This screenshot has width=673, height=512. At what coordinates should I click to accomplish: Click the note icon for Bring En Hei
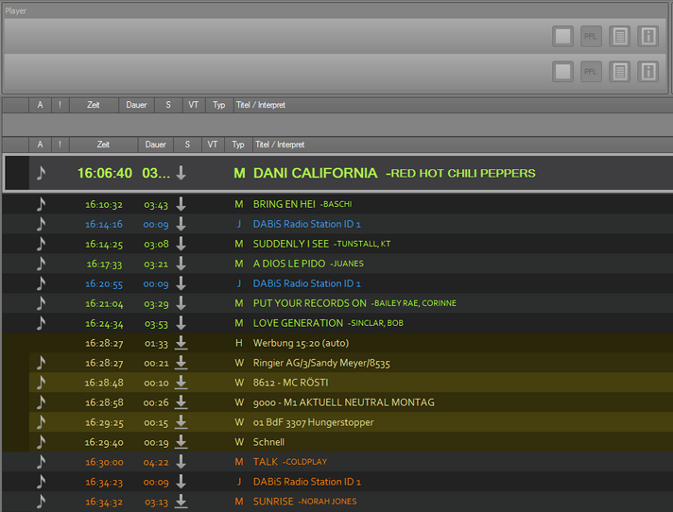click(41, 204)
